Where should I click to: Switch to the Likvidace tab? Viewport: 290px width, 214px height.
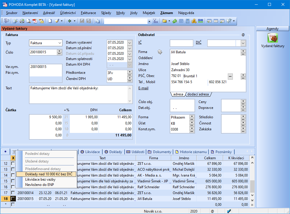(90, 152)
